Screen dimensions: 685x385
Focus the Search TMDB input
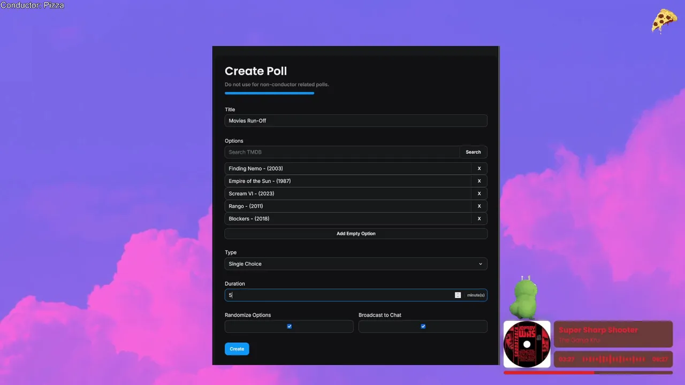point(342,152)
